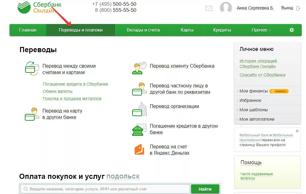306x194 pixels.
Task: Click the Личное меню heading
Action: click(257, 49)
